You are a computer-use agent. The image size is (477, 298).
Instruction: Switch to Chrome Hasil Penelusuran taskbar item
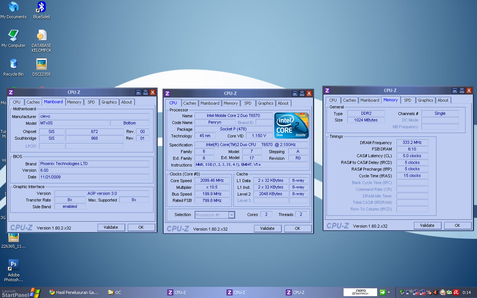tap(74, 292)
